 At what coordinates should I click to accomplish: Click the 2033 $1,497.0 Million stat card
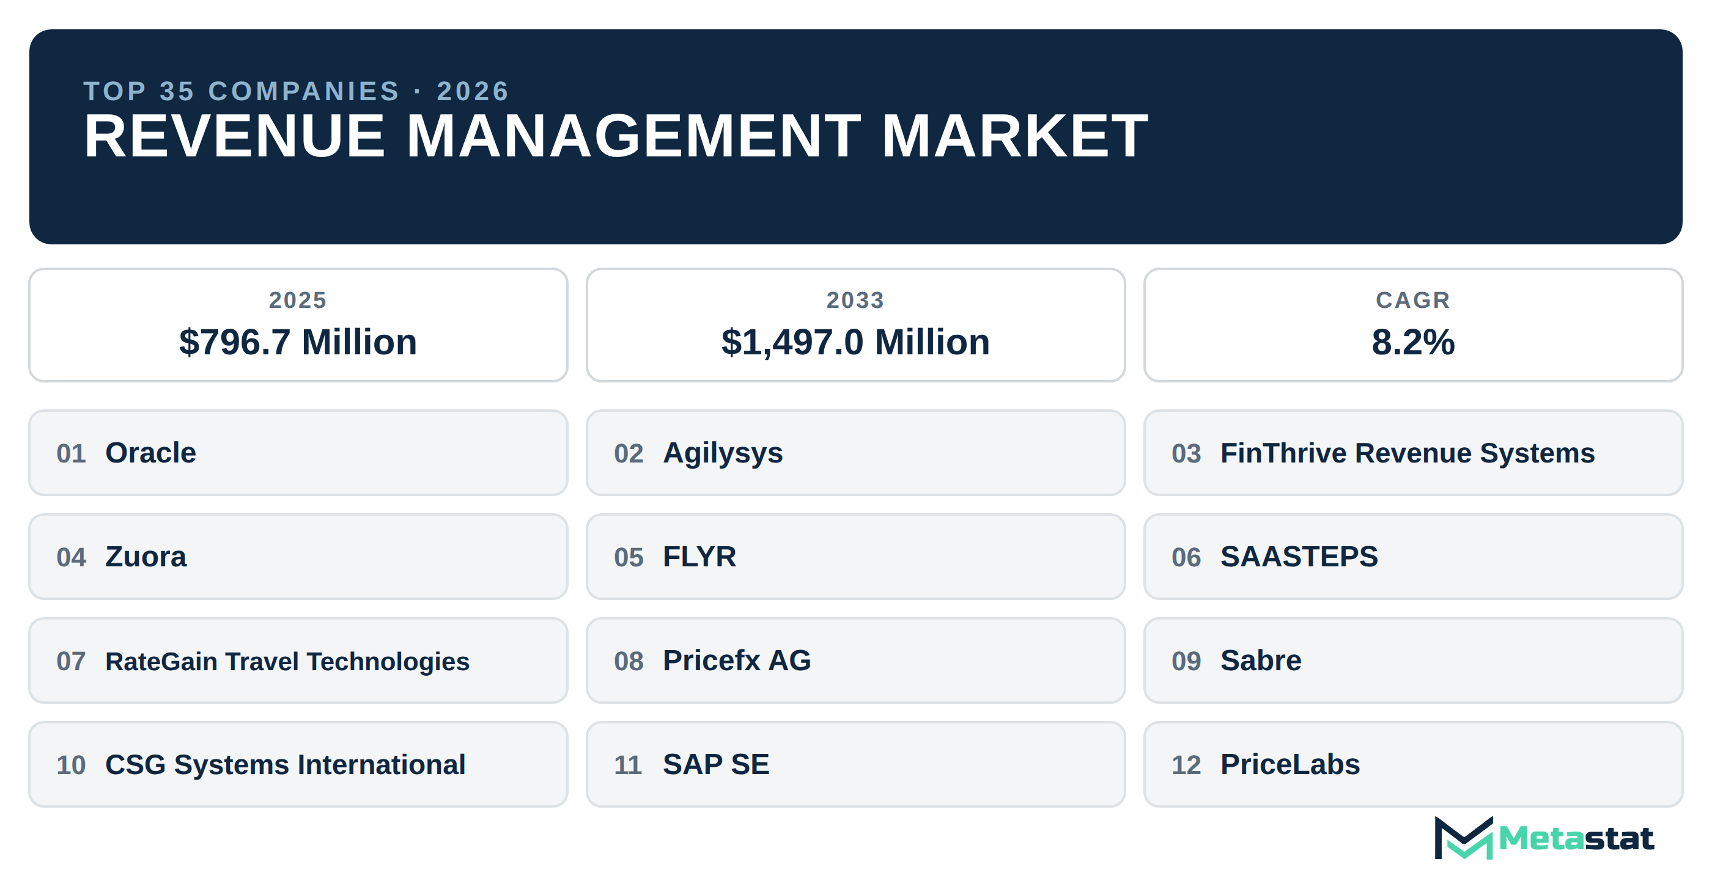tap(856, 326)
